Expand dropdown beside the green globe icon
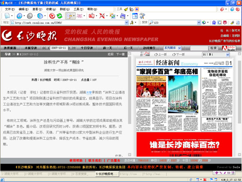This screenshot has height=182, width=242. click(x=208, y=23)
